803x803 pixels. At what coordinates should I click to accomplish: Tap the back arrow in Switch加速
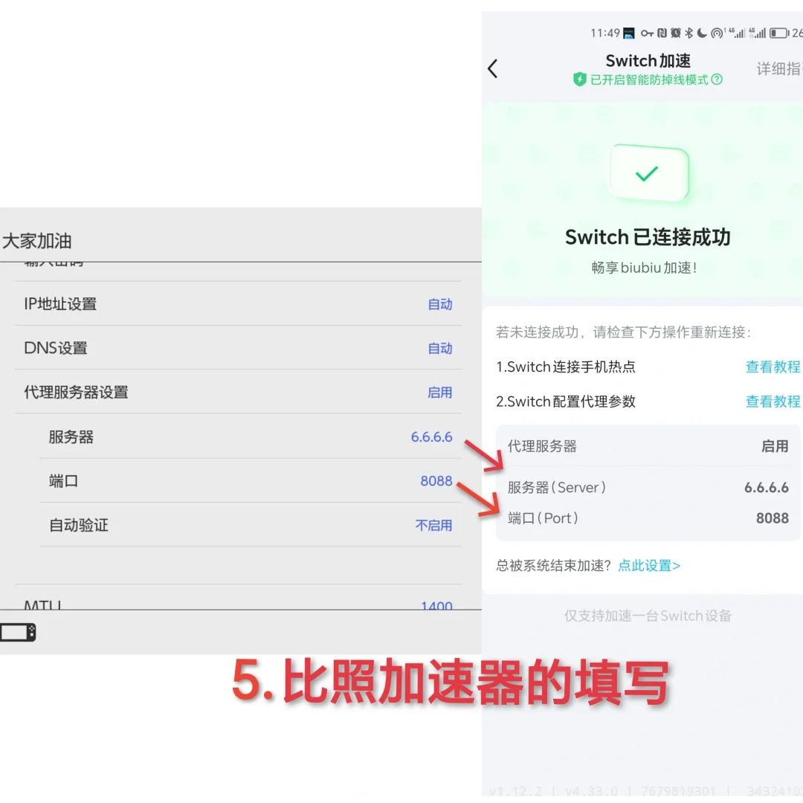click(x=493, y=68)
